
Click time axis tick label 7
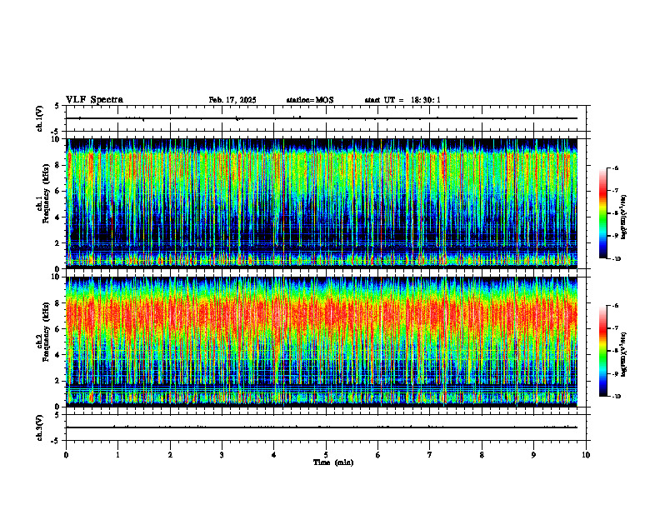(430, 455)
